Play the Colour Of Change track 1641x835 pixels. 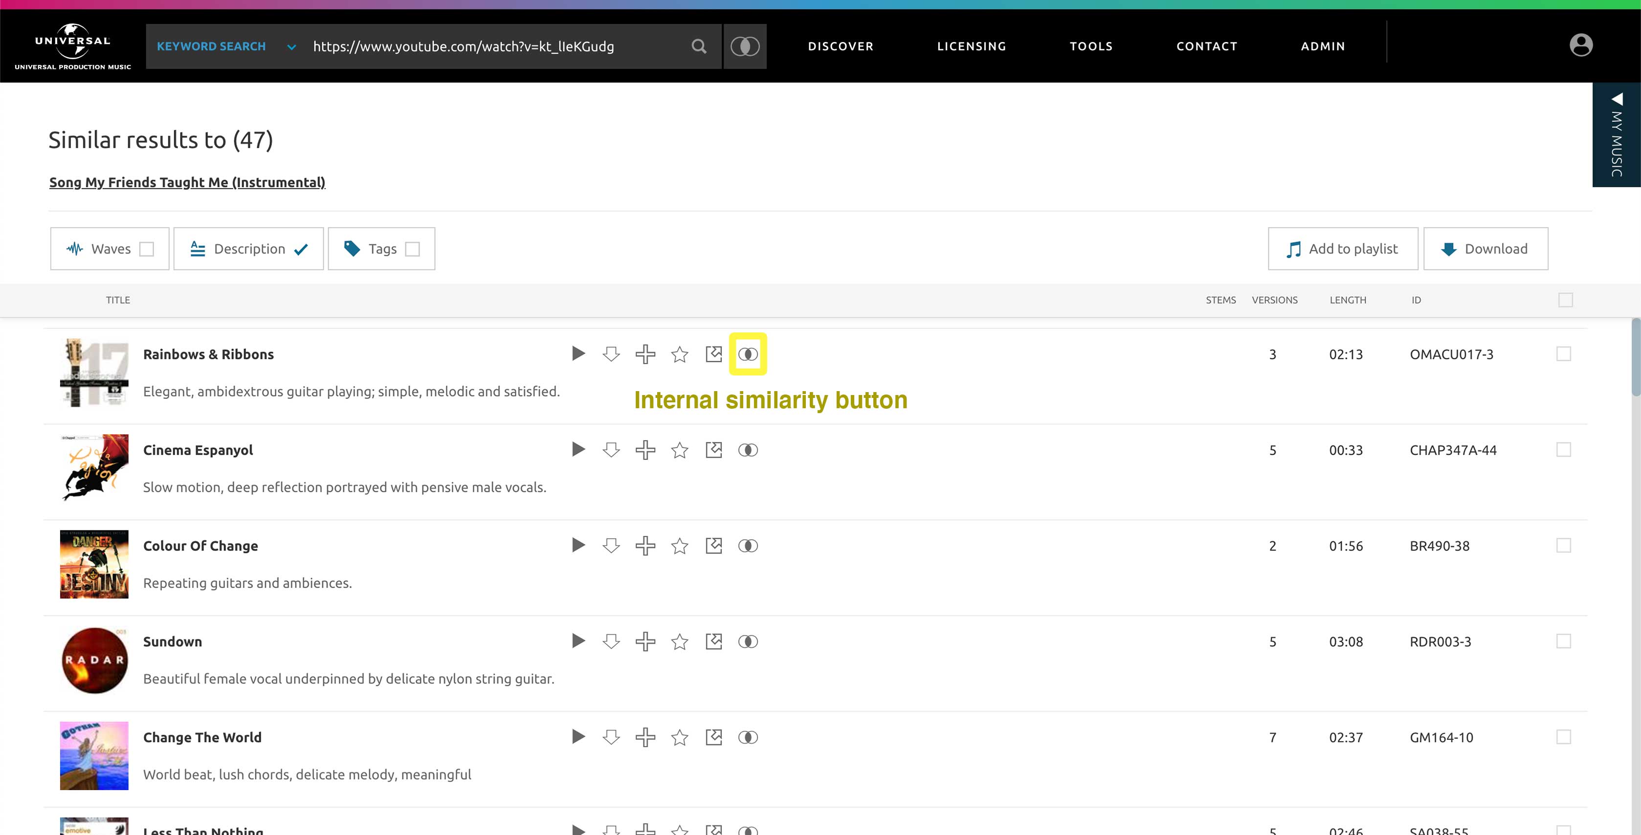(x=578, y=545)
